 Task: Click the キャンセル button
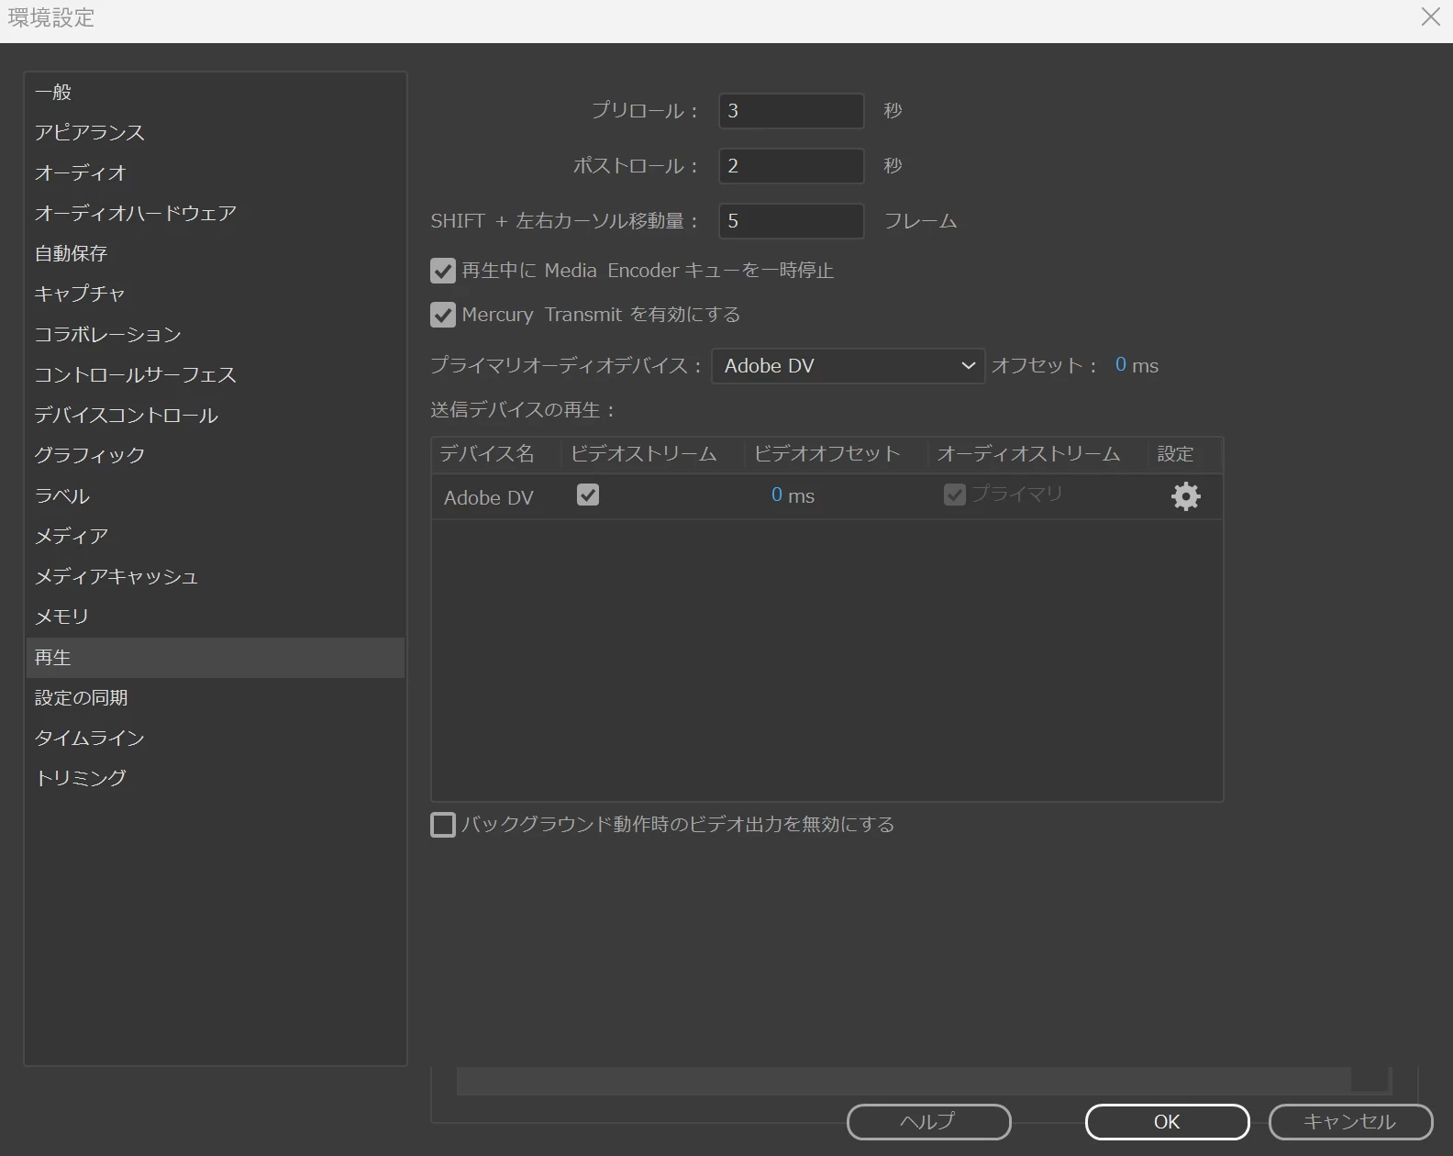tap(1350, 1122)
